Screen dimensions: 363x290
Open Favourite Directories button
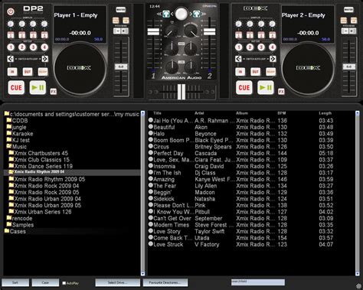[x=165, y=282]
